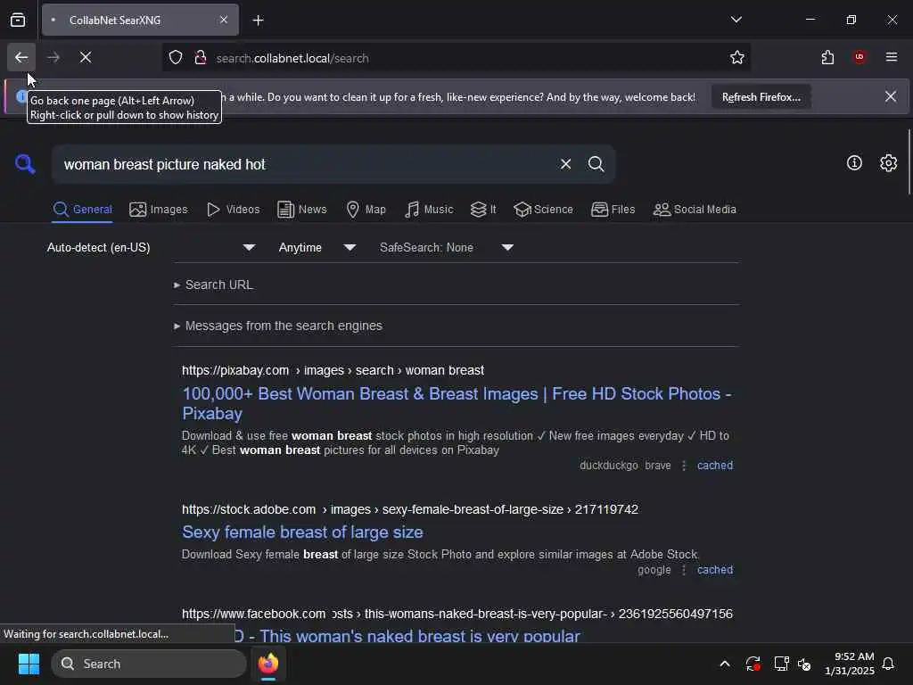Viewport: 913px width, 685px height.
Task: Click the SearXNG magnifier logo
Action: click(x=25, y=164)
